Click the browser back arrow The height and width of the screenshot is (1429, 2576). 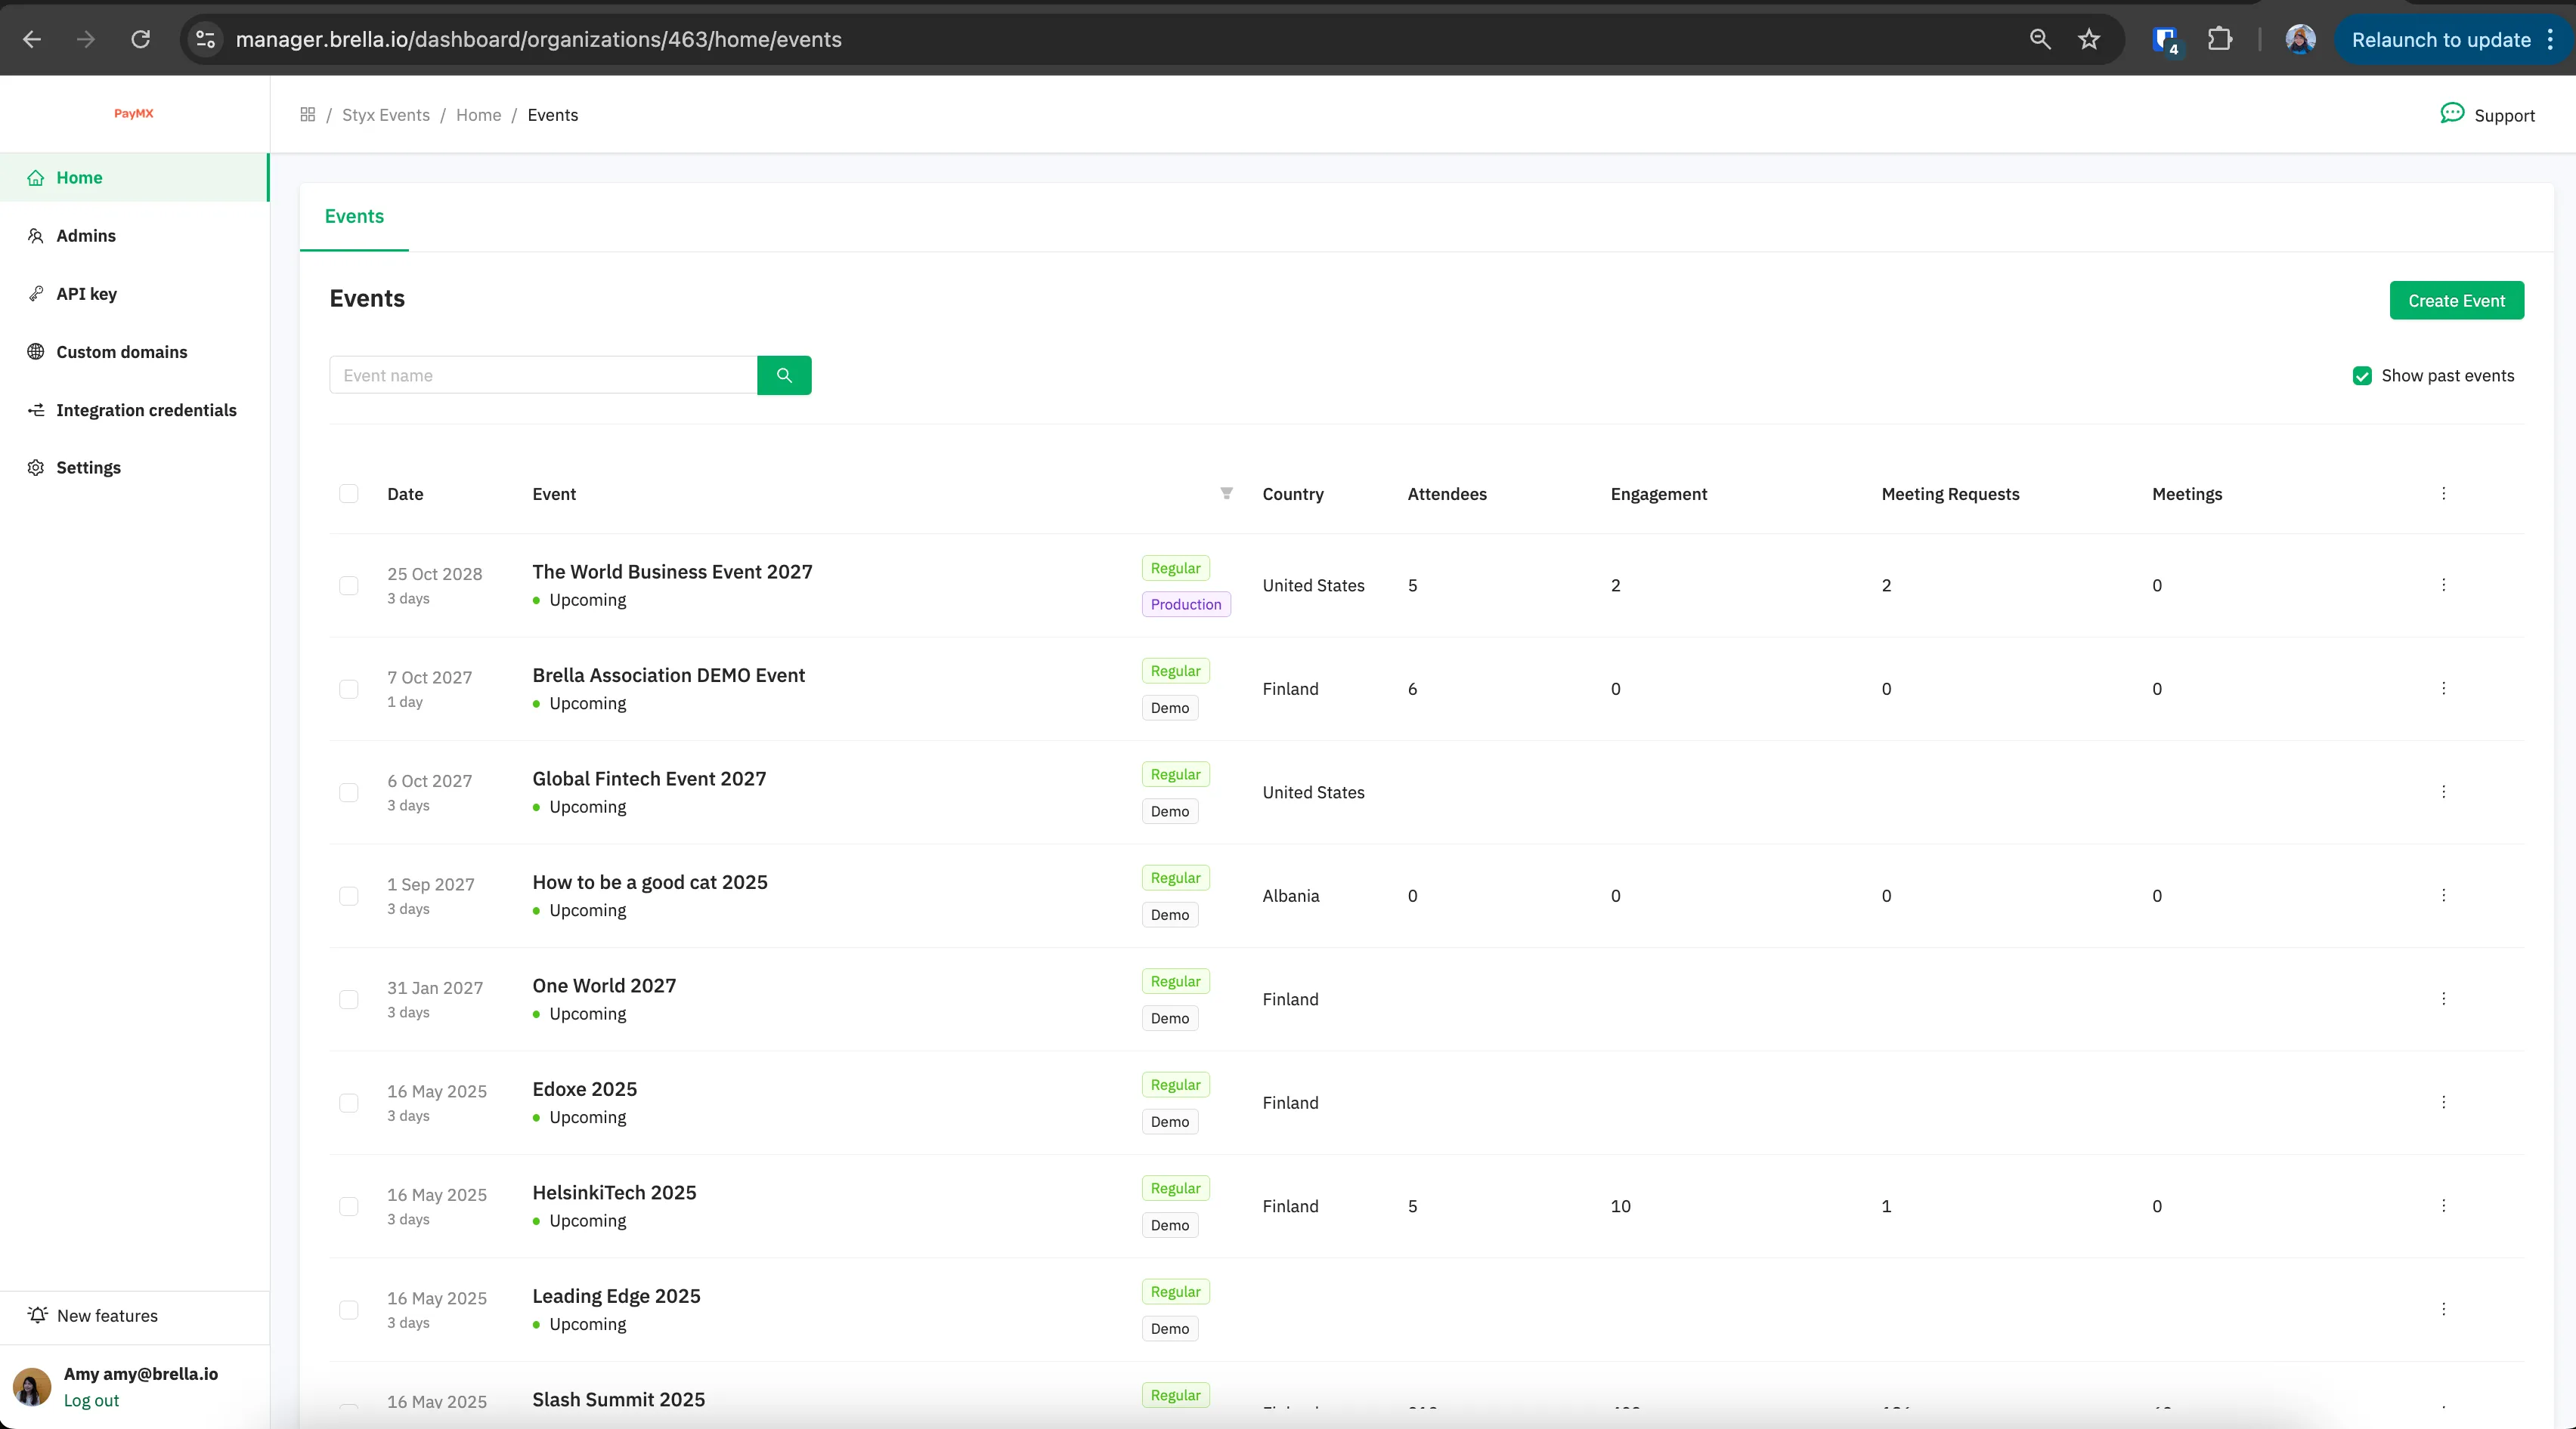point(32,39)
